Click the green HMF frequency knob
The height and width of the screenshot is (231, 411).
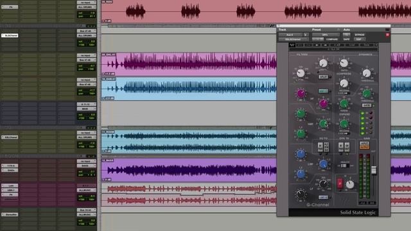point(323,123)
